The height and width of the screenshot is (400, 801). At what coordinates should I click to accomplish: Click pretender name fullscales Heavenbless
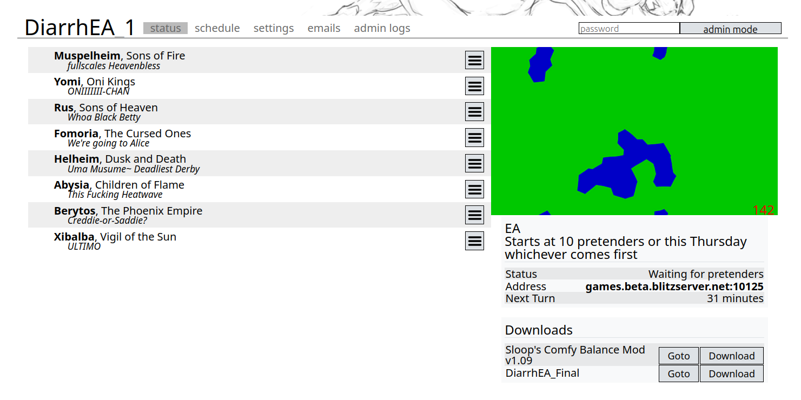point(114,66)
